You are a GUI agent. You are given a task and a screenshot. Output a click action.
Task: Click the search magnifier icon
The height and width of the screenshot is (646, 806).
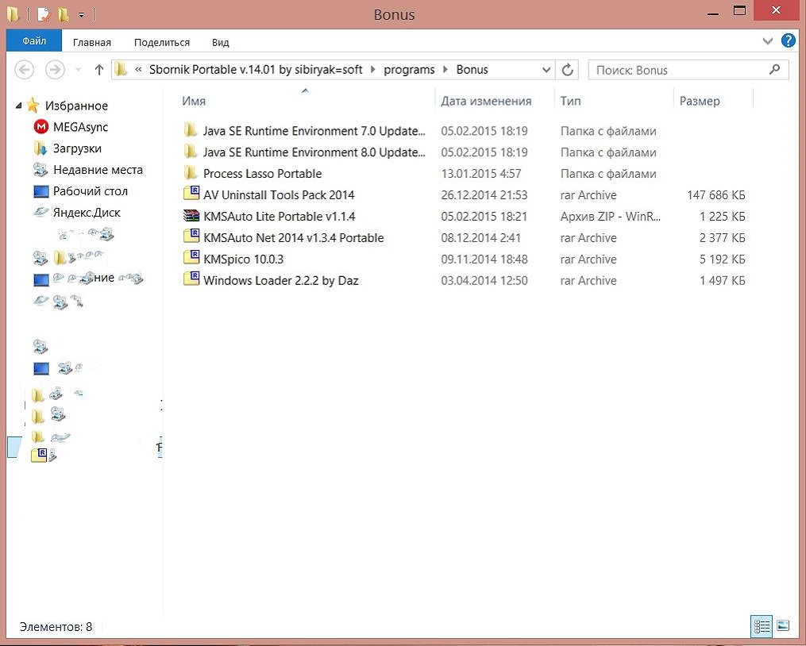[x=775, y=69]
